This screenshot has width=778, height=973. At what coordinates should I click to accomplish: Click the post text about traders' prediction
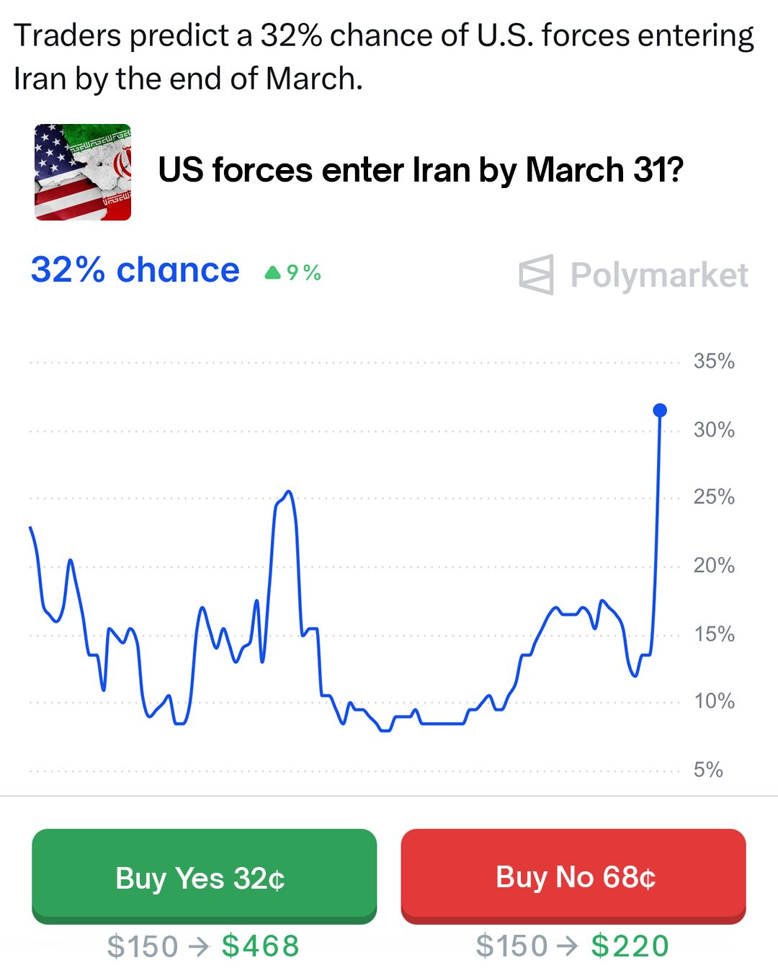pos(383,57)
